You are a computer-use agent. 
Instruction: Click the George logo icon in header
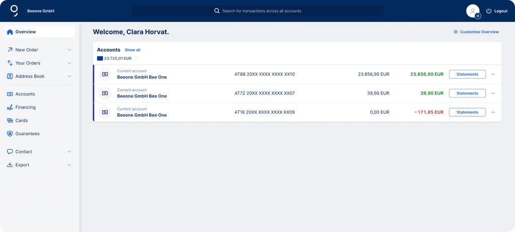[x=14, y=11]
